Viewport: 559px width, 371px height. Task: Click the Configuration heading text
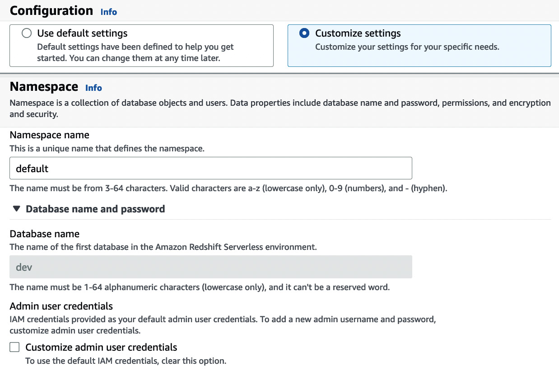tap(51, 11)
